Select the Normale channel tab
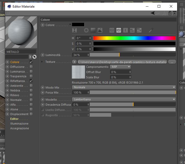185x164 pixels. click(16, 100)
